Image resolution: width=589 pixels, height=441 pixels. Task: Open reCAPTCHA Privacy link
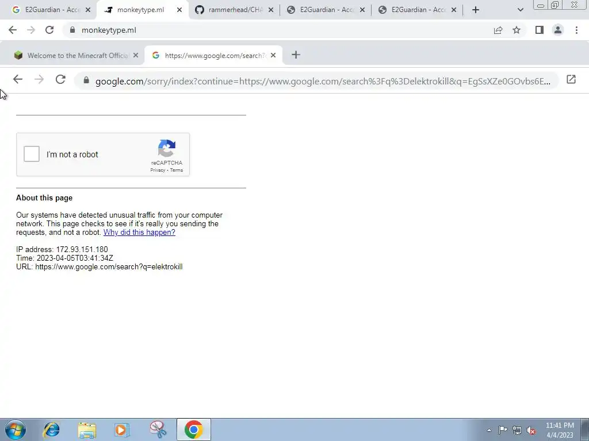(158, 170)
